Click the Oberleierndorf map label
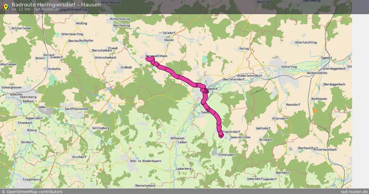The image size is (369, 194). point(233,79)
